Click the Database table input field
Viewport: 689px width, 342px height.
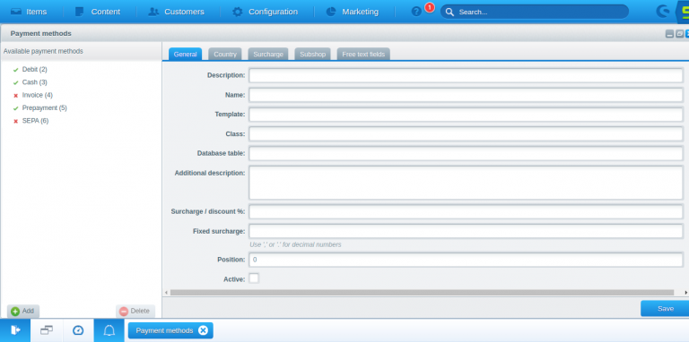point(466,153)
